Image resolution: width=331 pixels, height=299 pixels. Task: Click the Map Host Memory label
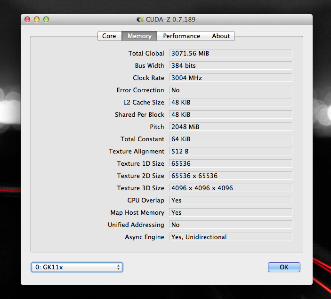(x=137, y=212)
